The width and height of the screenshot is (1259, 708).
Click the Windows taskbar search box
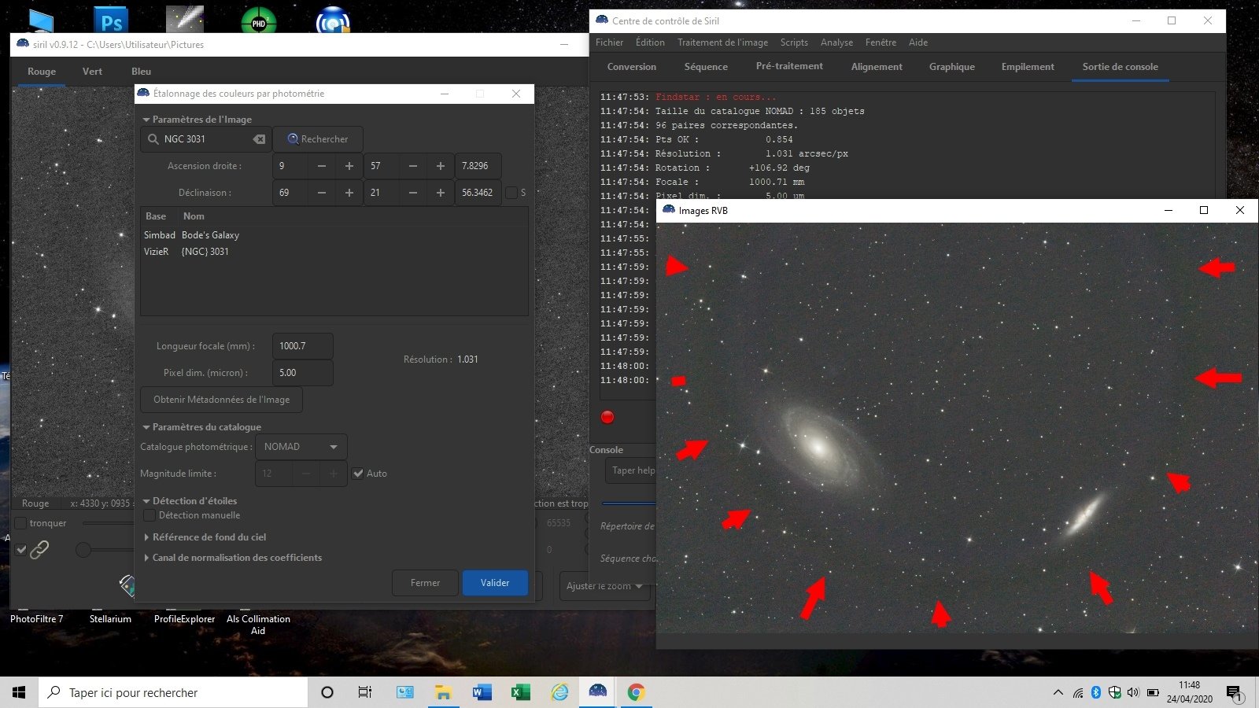pos(173,692)
